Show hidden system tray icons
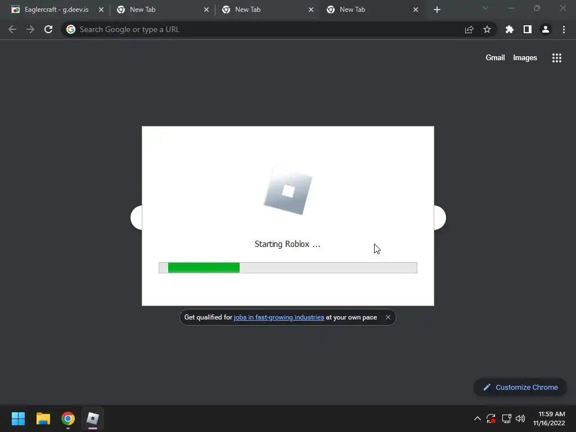The width and height of the screenshot is (576, 432). 477,418
